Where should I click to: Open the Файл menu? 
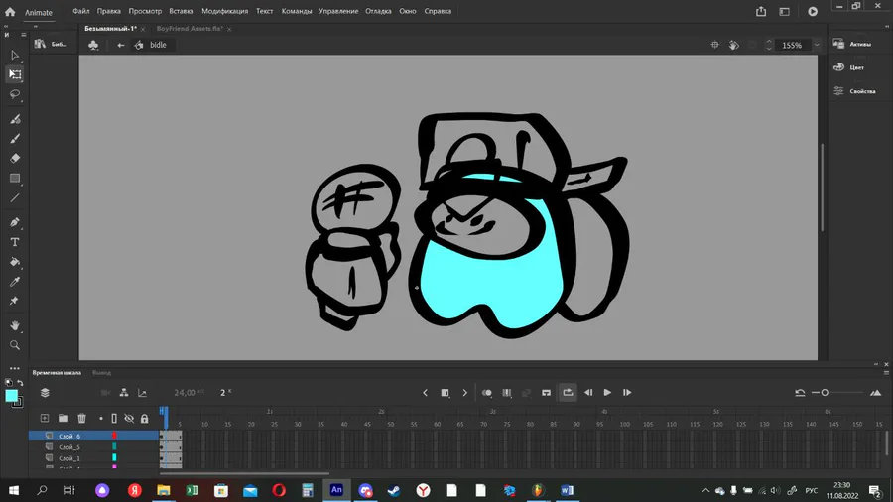click(x=81, y=11)
